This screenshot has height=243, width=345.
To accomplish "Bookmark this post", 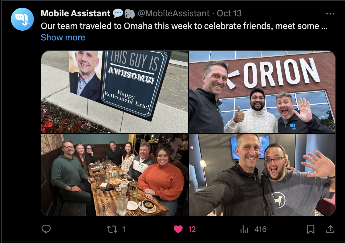I will pos(311,229).
